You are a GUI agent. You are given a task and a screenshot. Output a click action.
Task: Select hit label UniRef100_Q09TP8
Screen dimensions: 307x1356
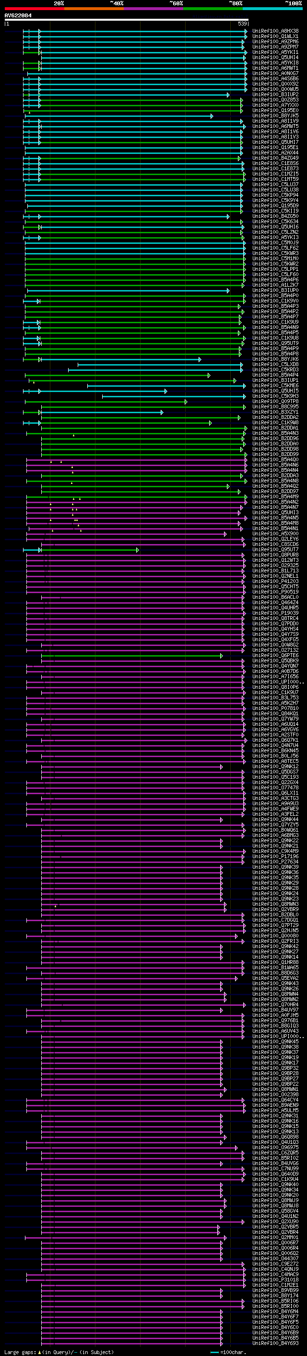point(275,402)
